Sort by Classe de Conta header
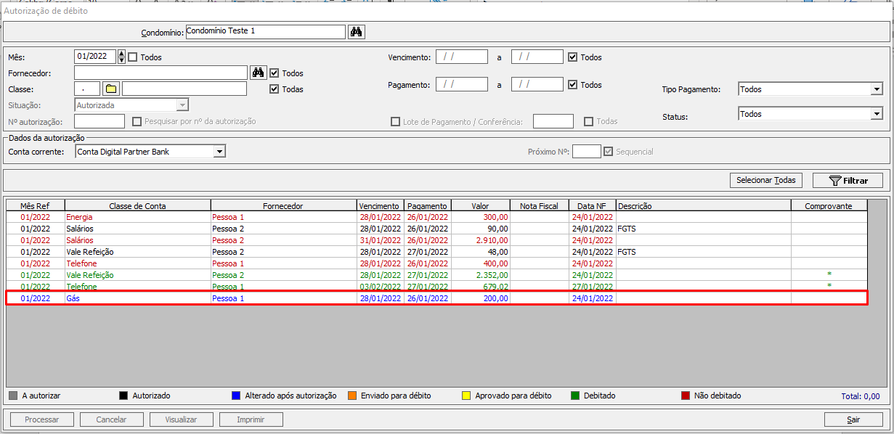894x434 pixels. coord(138,205)
